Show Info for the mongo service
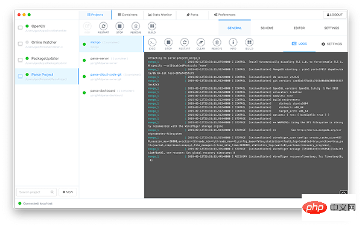The height and width of the screenshot is (227, 362). pos(233,42)
